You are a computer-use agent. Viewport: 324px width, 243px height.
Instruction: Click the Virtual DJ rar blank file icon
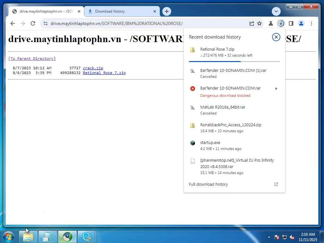[193, 161]
